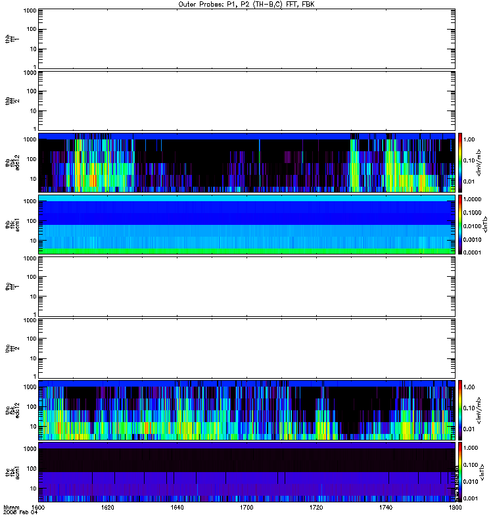
Task: Click the thc fbk scm1 color bar
Action: point(459,472)
